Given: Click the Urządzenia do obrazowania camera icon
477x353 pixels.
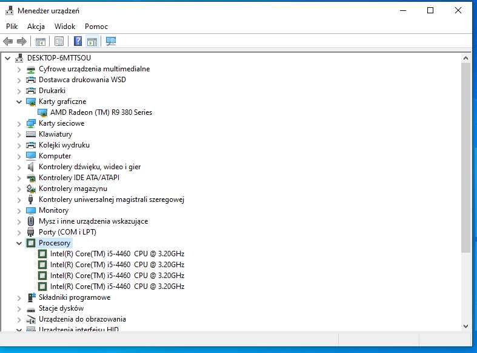Looking at the screenshot, I should click(x=31, y=319).
